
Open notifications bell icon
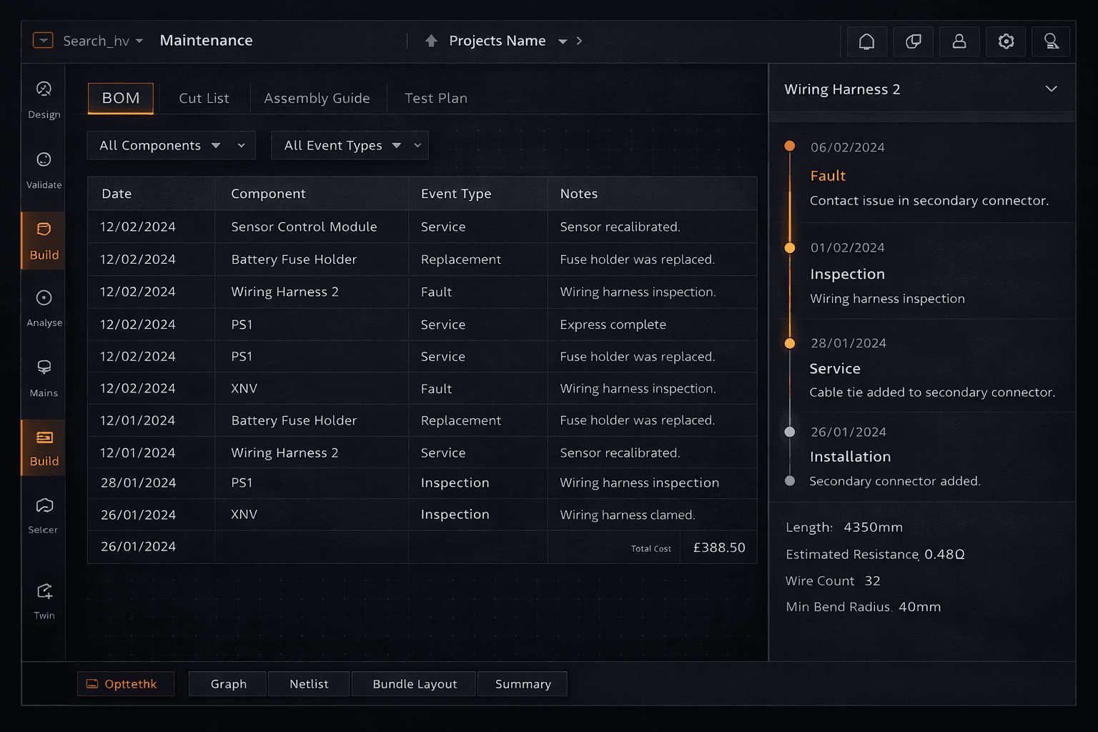866,41
